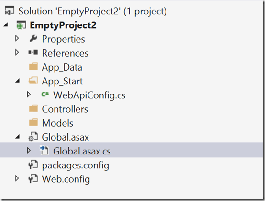The width and height of the screenshot is (265, 201).
Task: Click the Models folder icon
Action: (x=33, y=122)
